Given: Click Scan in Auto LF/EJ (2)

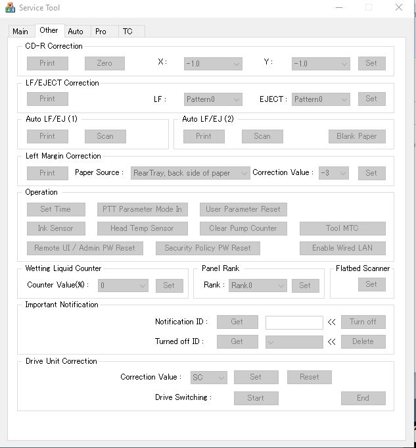Looking at the screenshot, I should [x=262, y=136].
